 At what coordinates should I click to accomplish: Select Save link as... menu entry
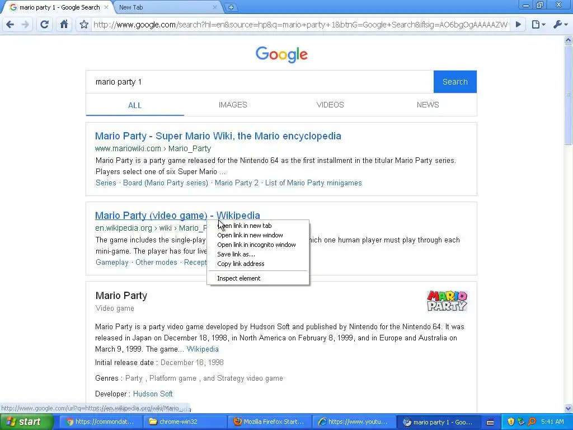tap(258, 254)
